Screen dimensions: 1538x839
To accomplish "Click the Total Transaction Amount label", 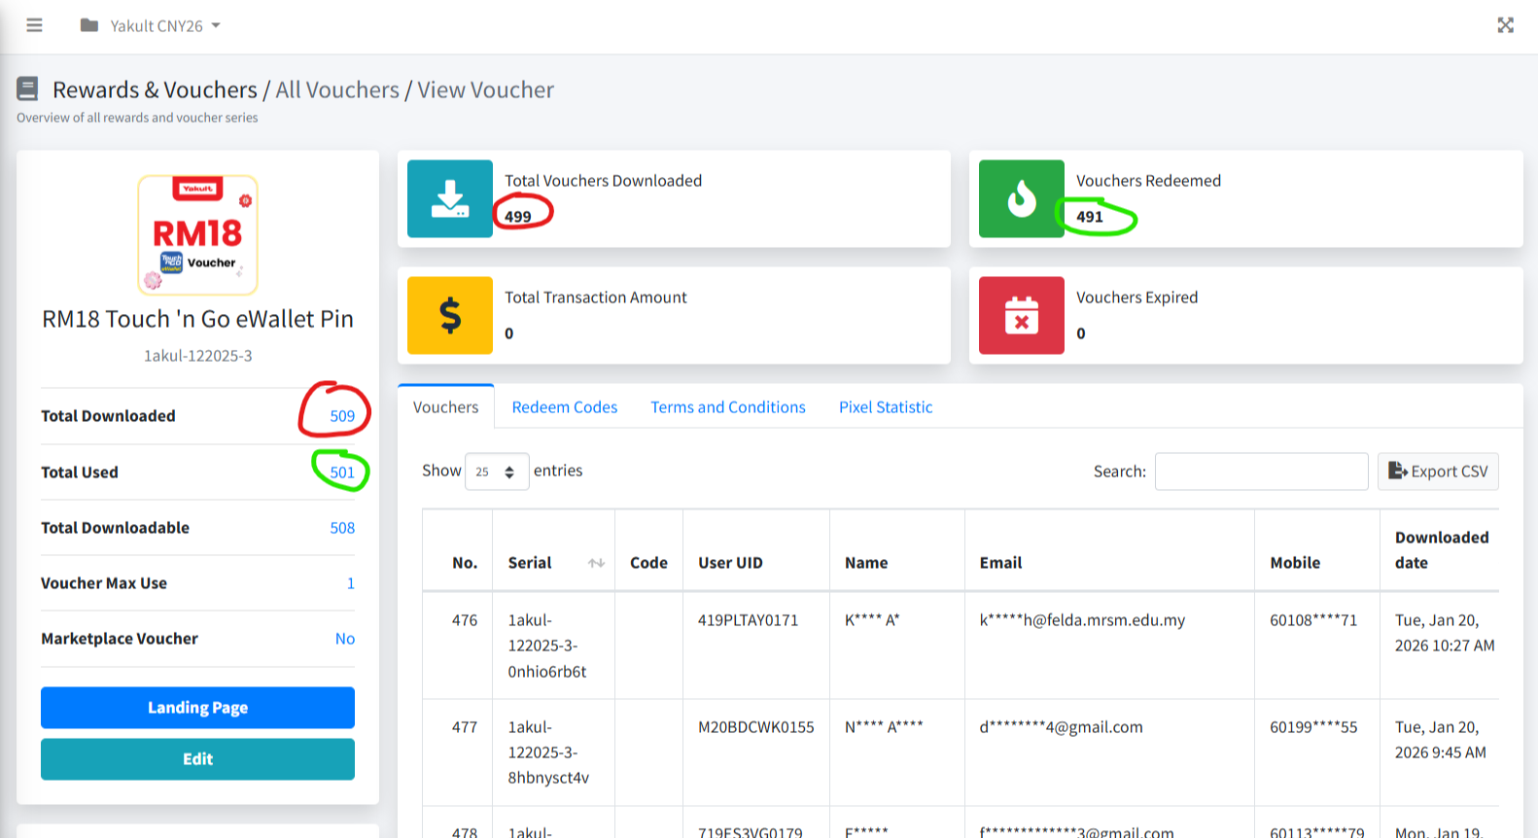I will 596,297.
